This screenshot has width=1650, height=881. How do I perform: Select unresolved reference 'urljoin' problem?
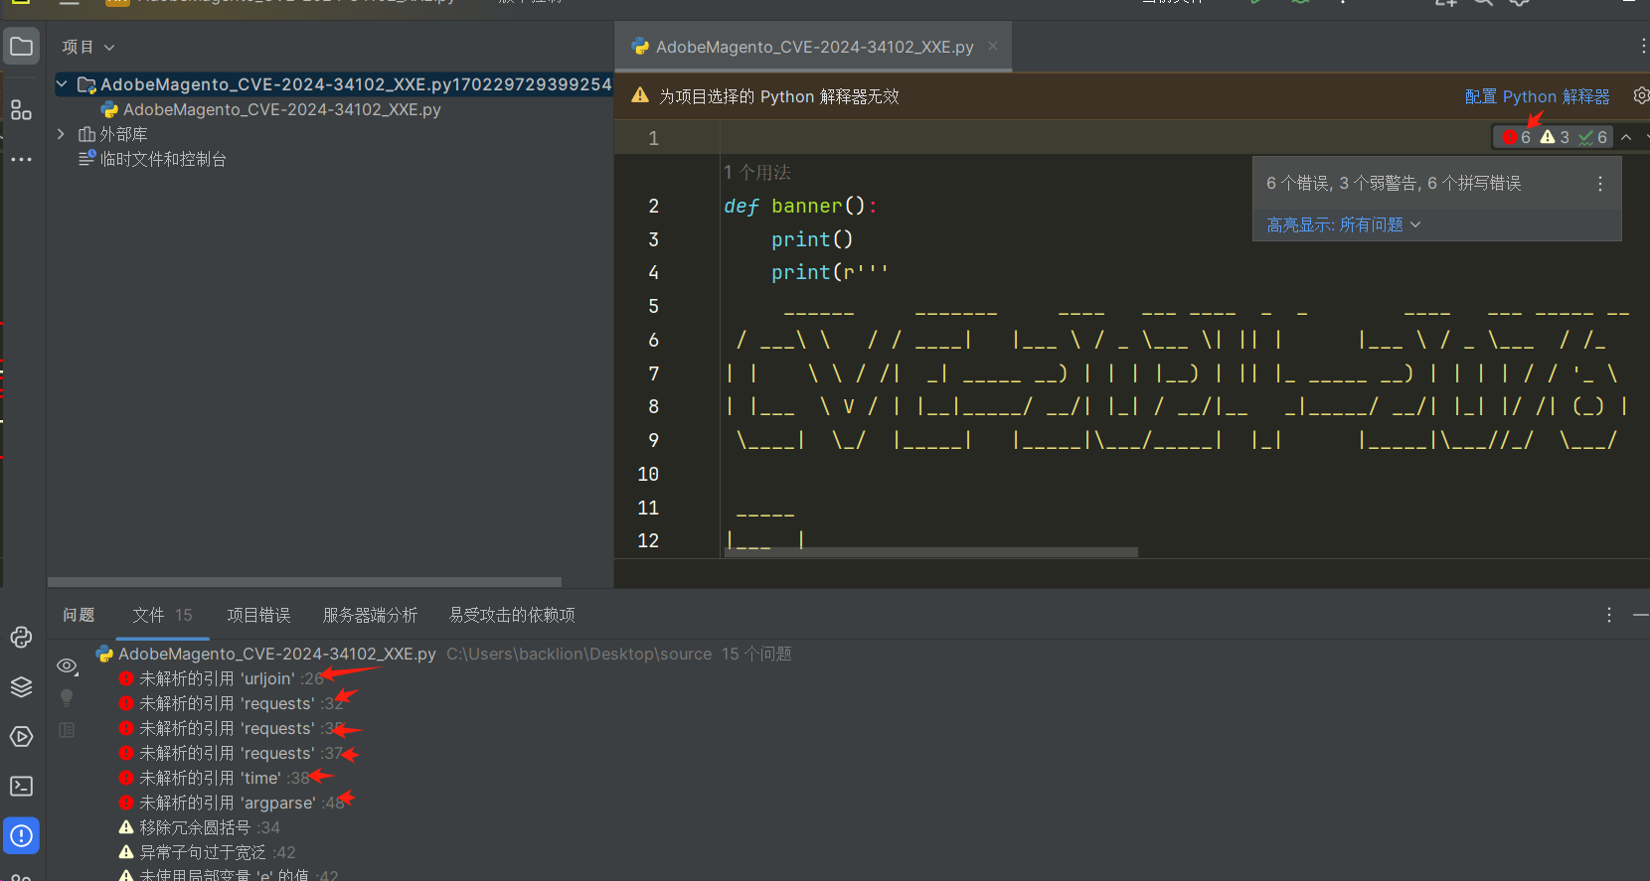pos(221,678)
